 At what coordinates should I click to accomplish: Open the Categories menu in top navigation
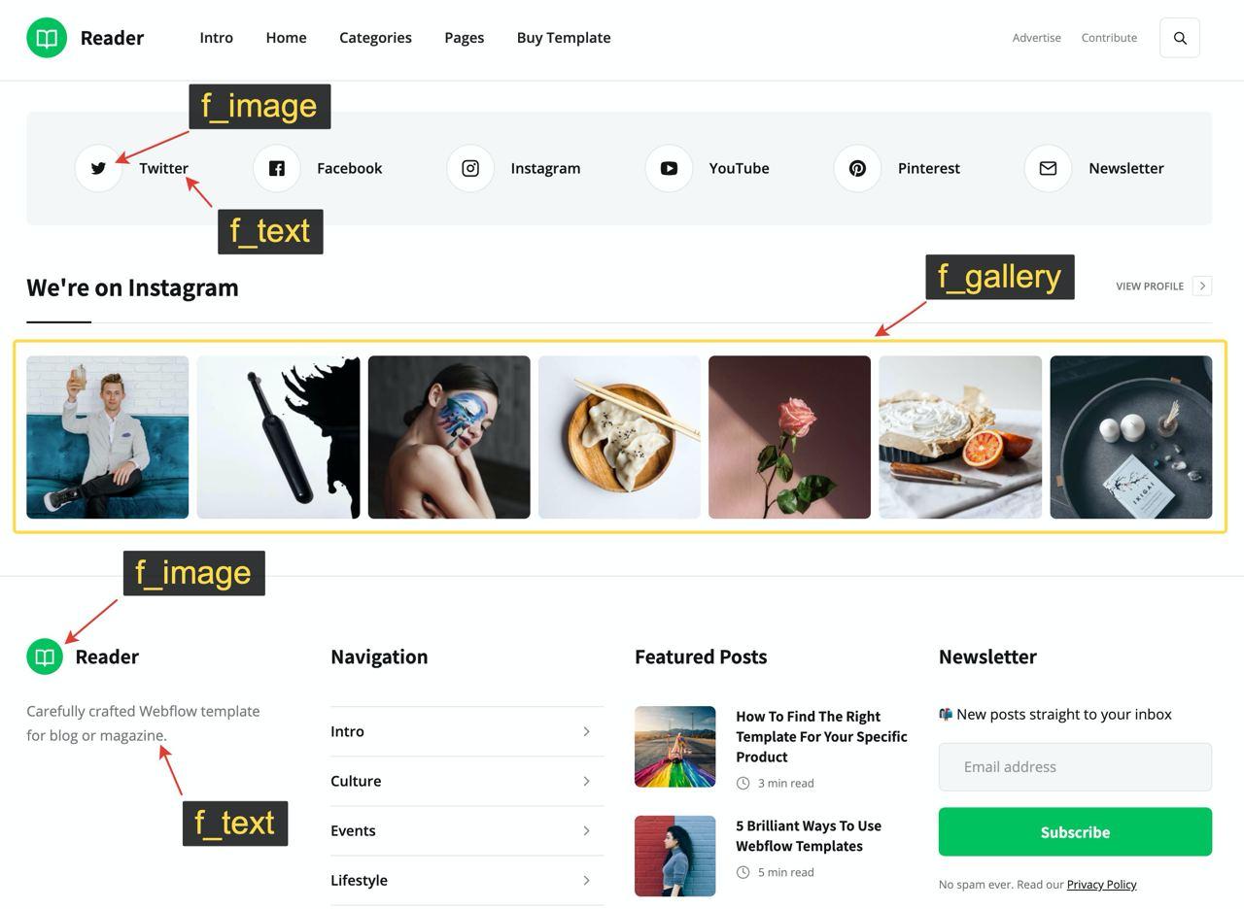point(375,38)
